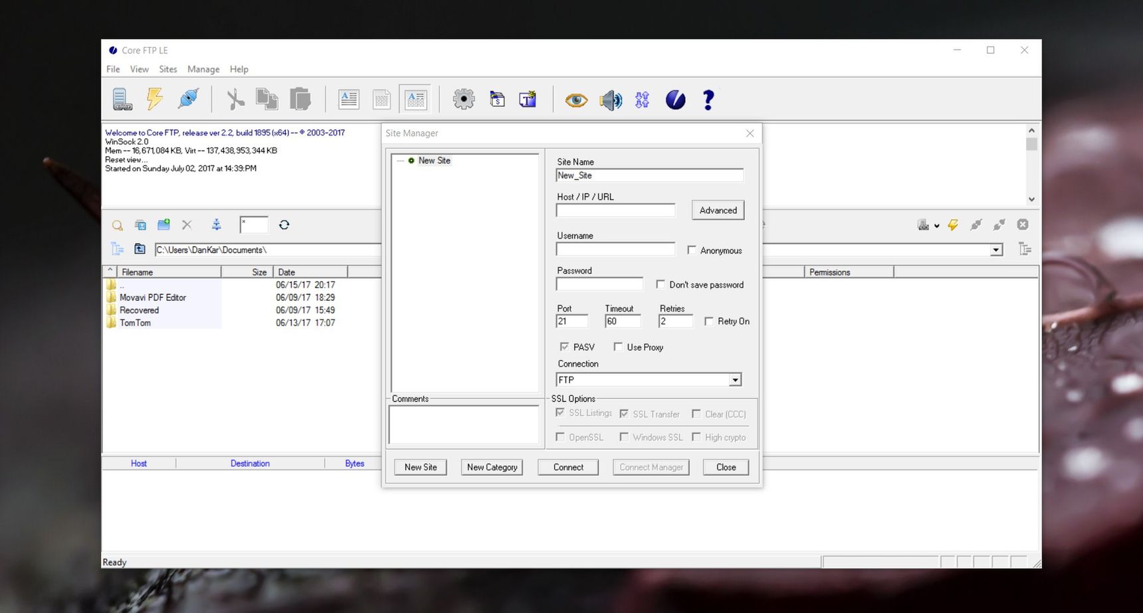Click the Password input field

tap(599, 284)
